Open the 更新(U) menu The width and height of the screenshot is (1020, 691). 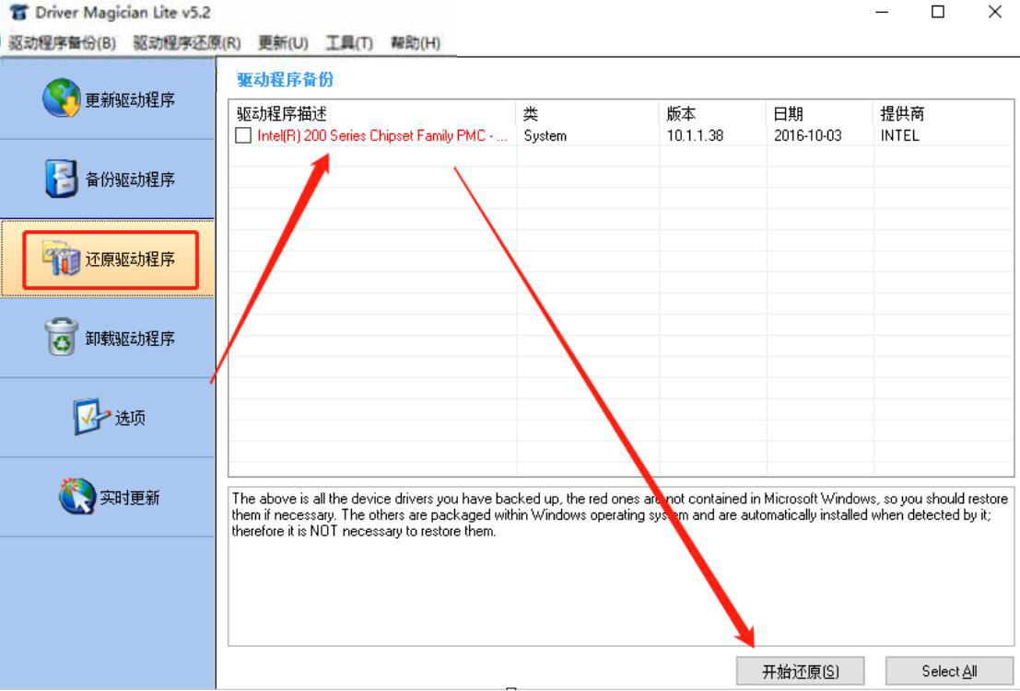pos(283,43)
